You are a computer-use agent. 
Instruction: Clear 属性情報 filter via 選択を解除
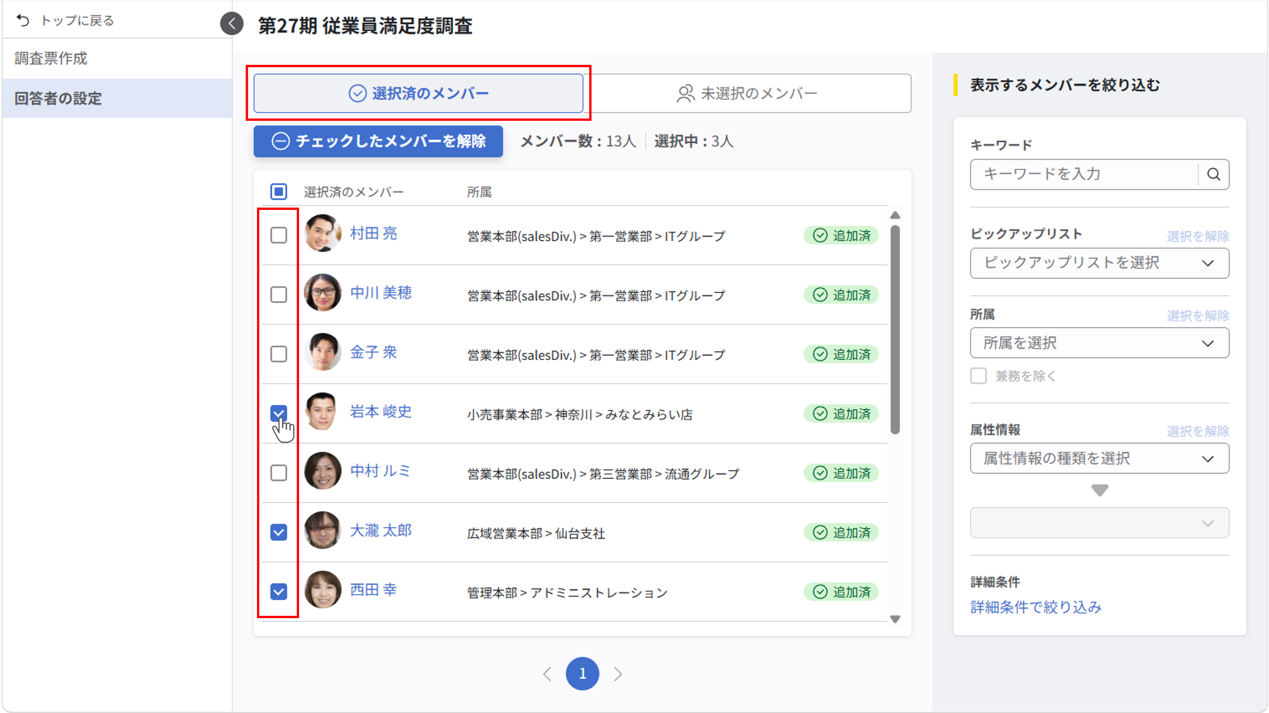1197,431
